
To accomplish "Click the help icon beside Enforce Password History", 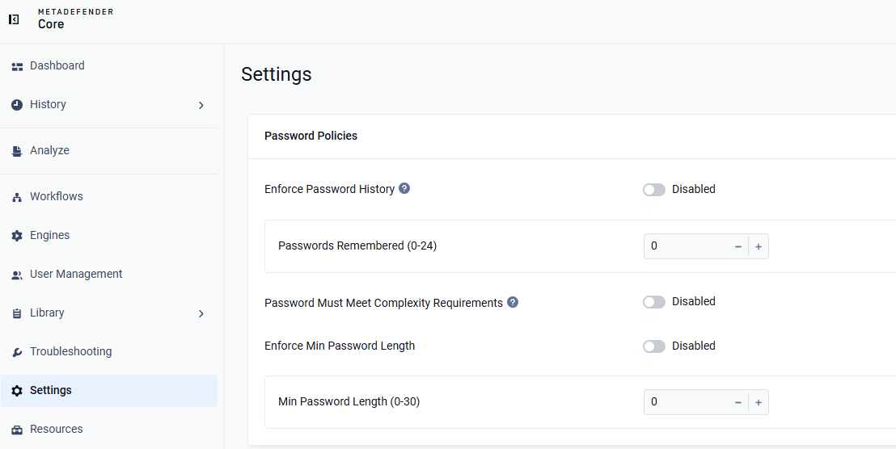I will [x=404, y=188].
